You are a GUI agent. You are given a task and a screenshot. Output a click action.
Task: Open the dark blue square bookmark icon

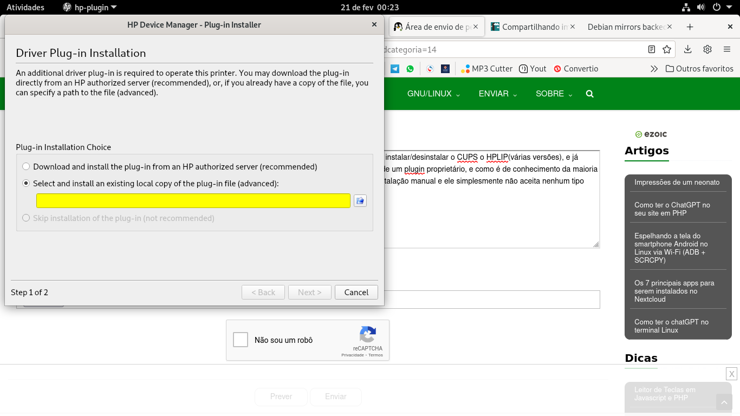point(445,69)
